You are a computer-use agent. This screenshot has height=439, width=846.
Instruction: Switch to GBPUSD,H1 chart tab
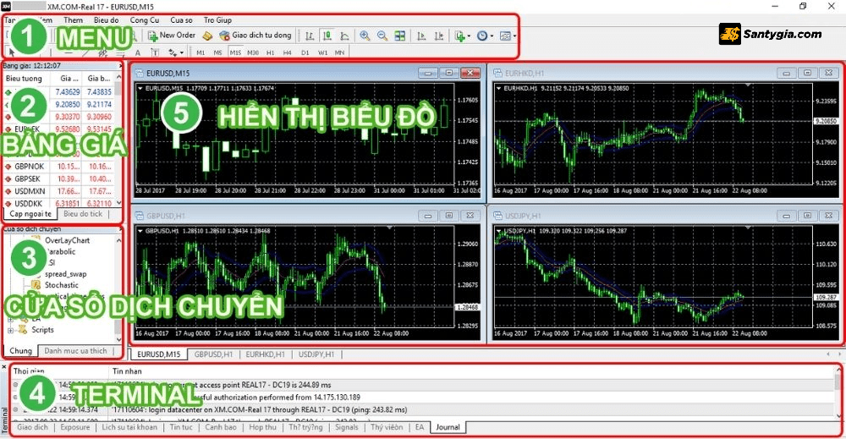click(213, 355)
